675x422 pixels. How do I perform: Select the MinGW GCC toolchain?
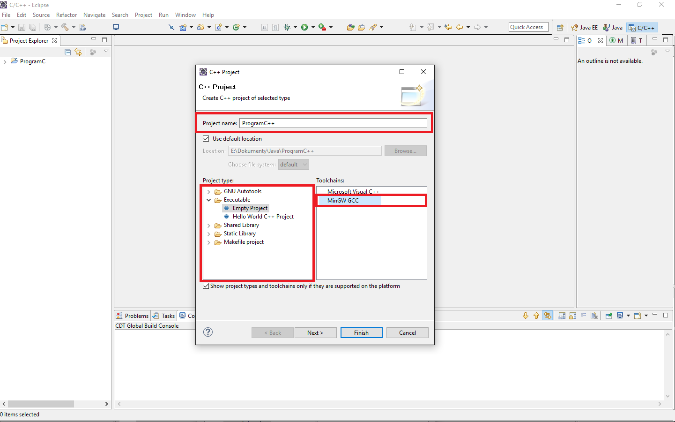pos(343,201)
